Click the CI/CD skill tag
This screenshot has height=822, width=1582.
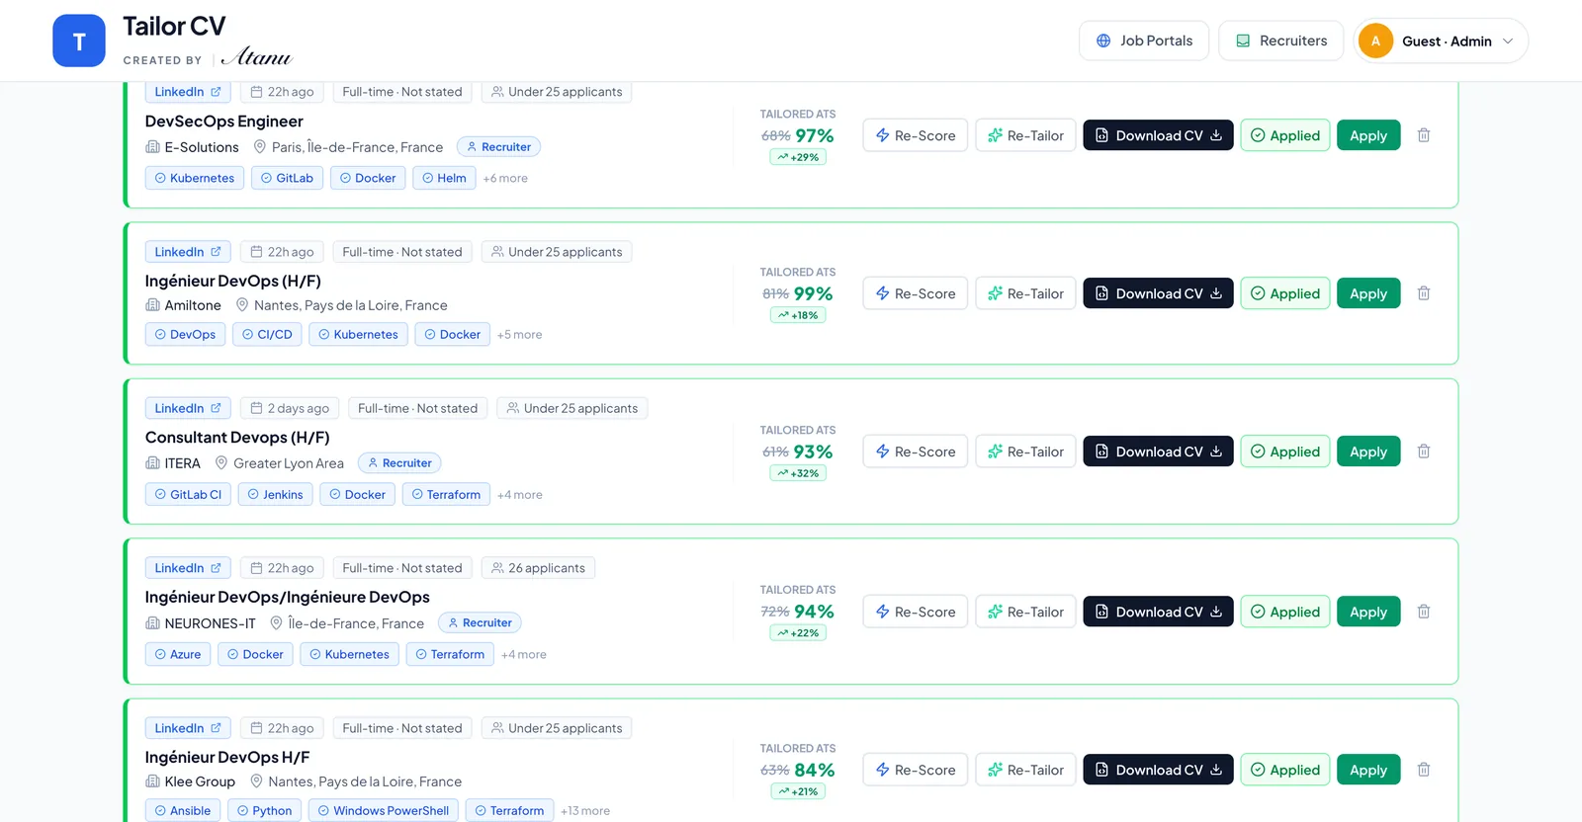pyautogui.click(x=267, y=335)
